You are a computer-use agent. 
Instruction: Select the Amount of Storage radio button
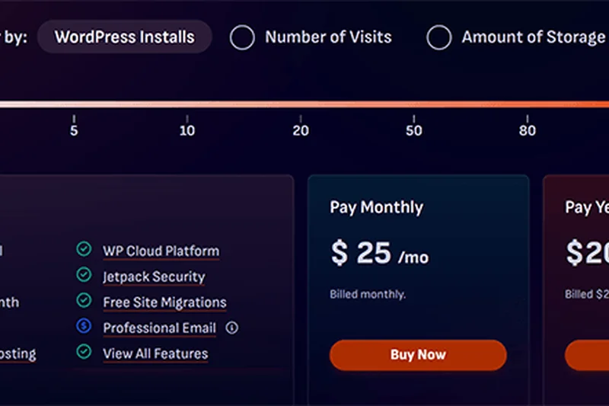click(x=438, y=37)
